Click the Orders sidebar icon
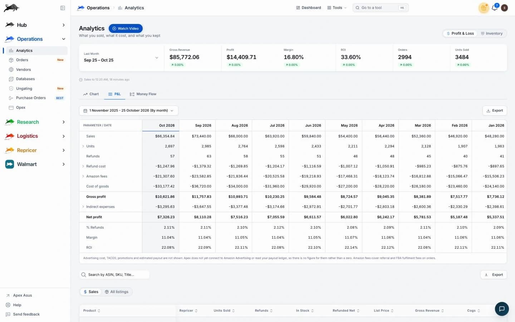 tap(11, 60)
